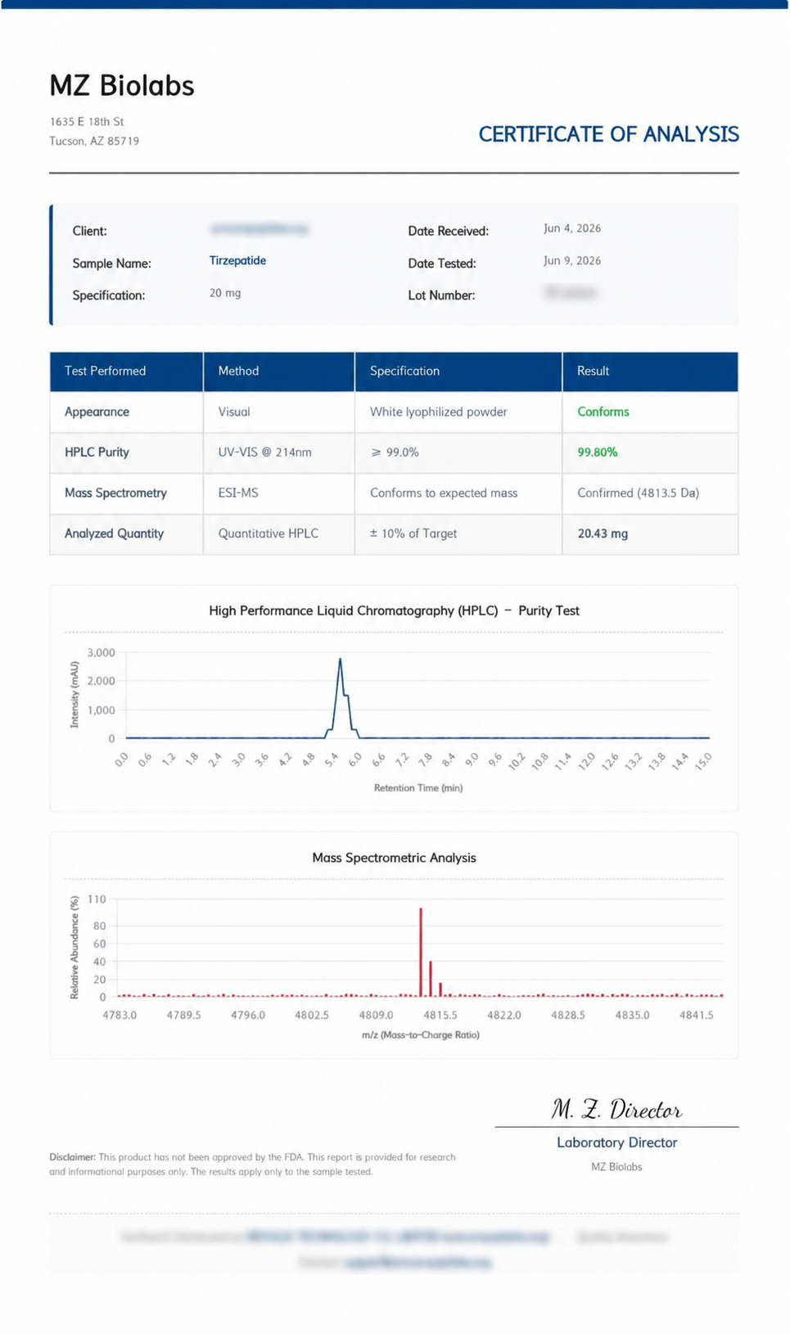Click the HPLC Purity Test chart title
This screenshot has width=790, height=1334.
coord(394,611)
